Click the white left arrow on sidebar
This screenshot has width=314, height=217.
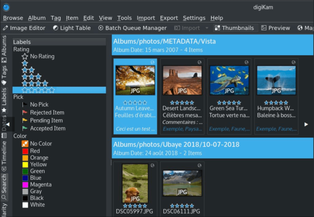8,124
